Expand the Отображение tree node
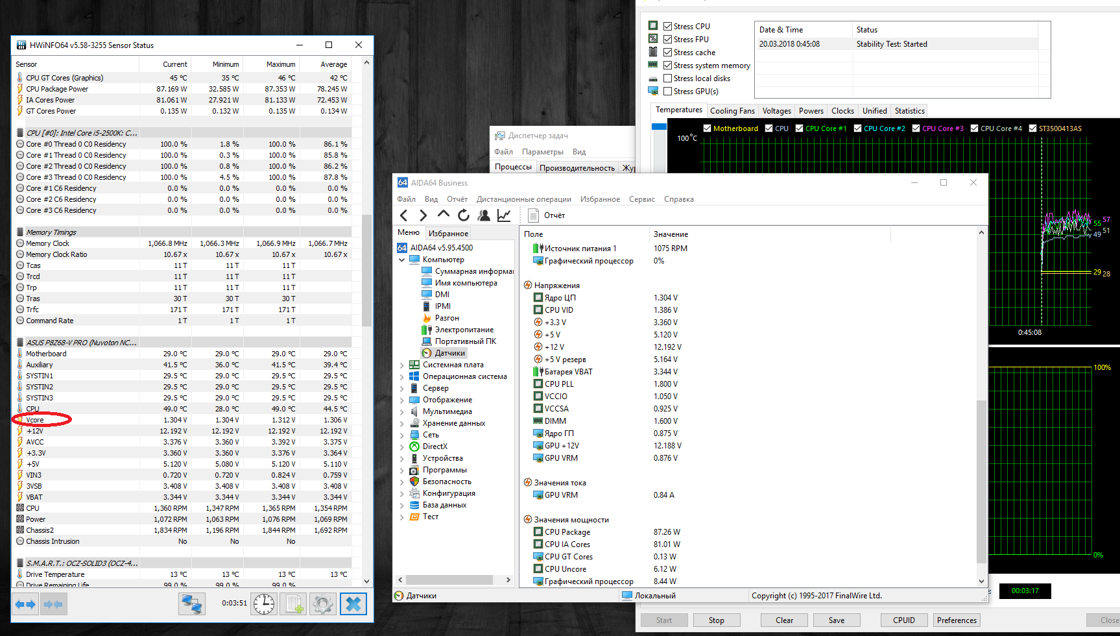The height and width of the screenshot is (636, 1120). click(402, 400)
